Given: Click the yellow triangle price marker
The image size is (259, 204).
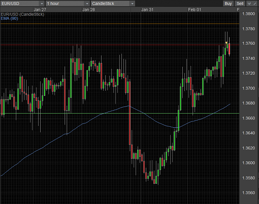Looking at the screenshot, I should (x=226, y=43).
